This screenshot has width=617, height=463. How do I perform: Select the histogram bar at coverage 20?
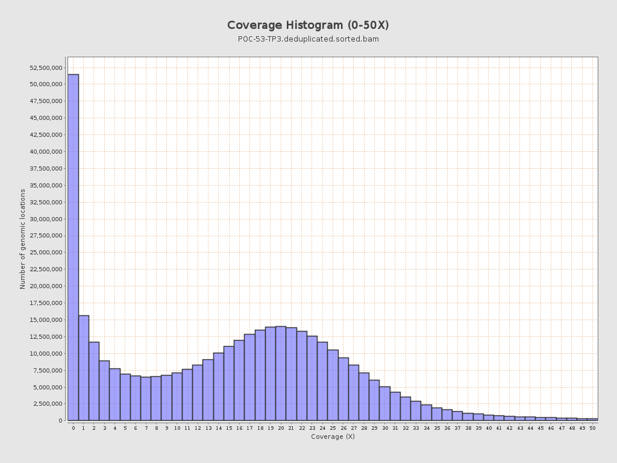281,374
